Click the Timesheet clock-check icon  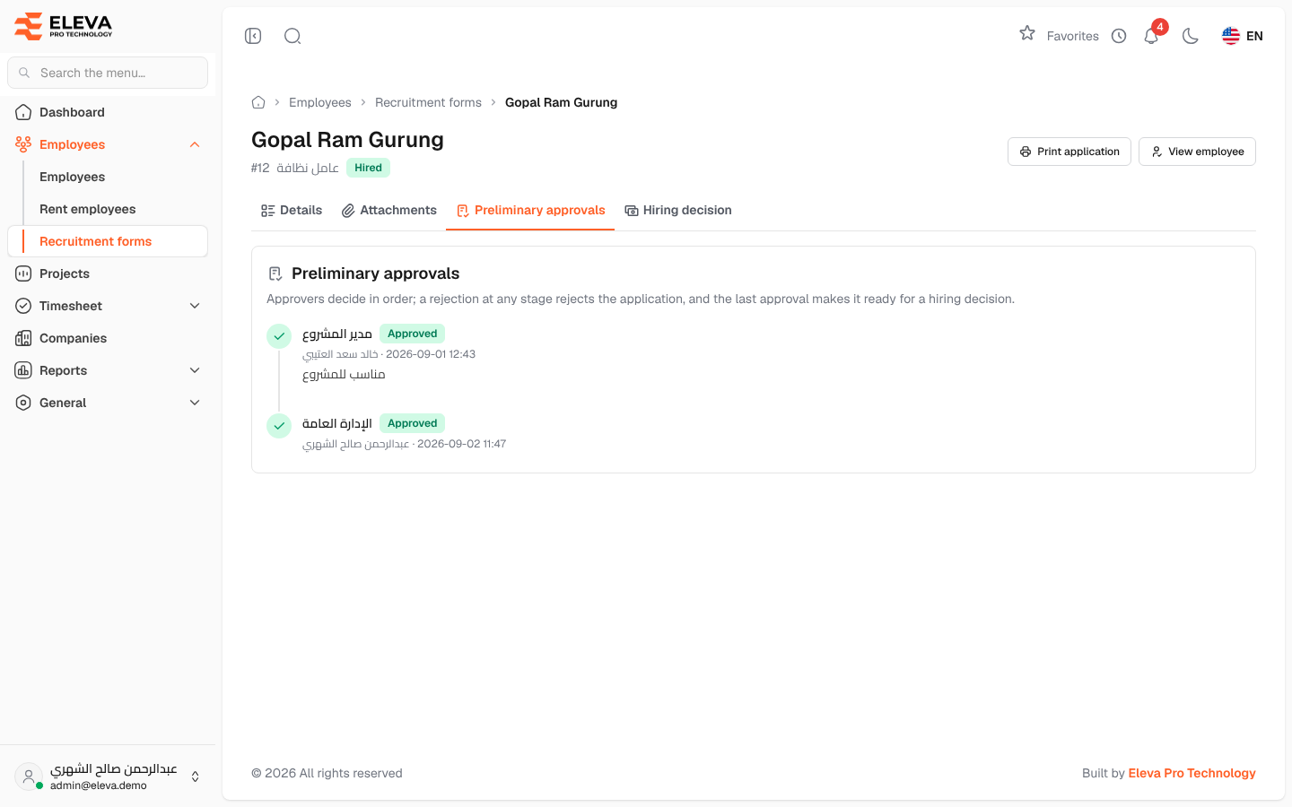pos(23,306)
